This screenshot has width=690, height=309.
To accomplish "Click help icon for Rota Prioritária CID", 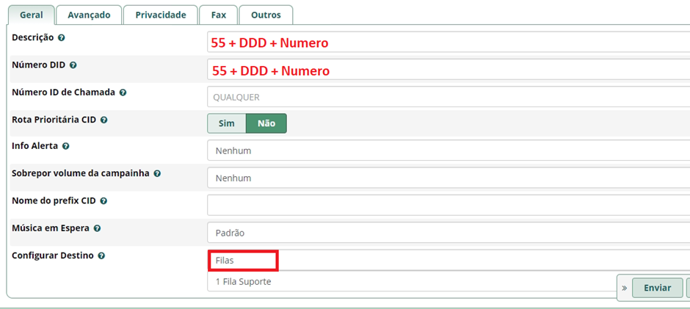I will click(x=103, y=120).
